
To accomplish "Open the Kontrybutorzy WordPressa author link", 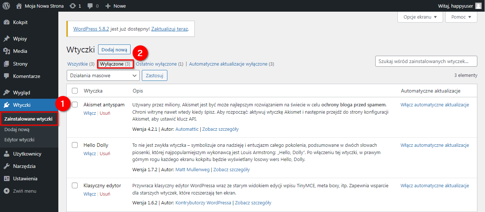I will point(203,203).
